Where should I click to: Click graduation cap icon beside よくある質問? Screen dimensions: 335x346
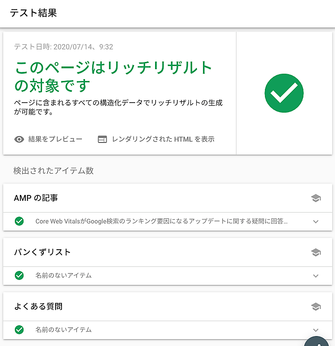(316, 307)
